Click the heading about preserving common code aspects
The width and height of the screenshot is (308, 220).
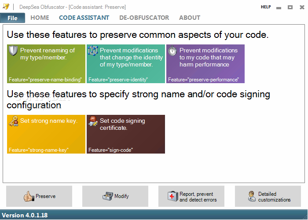click(138, 35)
